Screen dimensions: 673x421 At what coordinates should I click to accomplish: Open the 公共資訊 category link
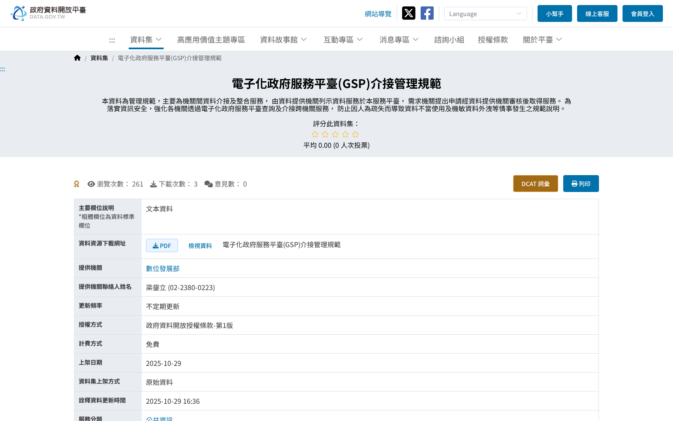coord(159,419)
